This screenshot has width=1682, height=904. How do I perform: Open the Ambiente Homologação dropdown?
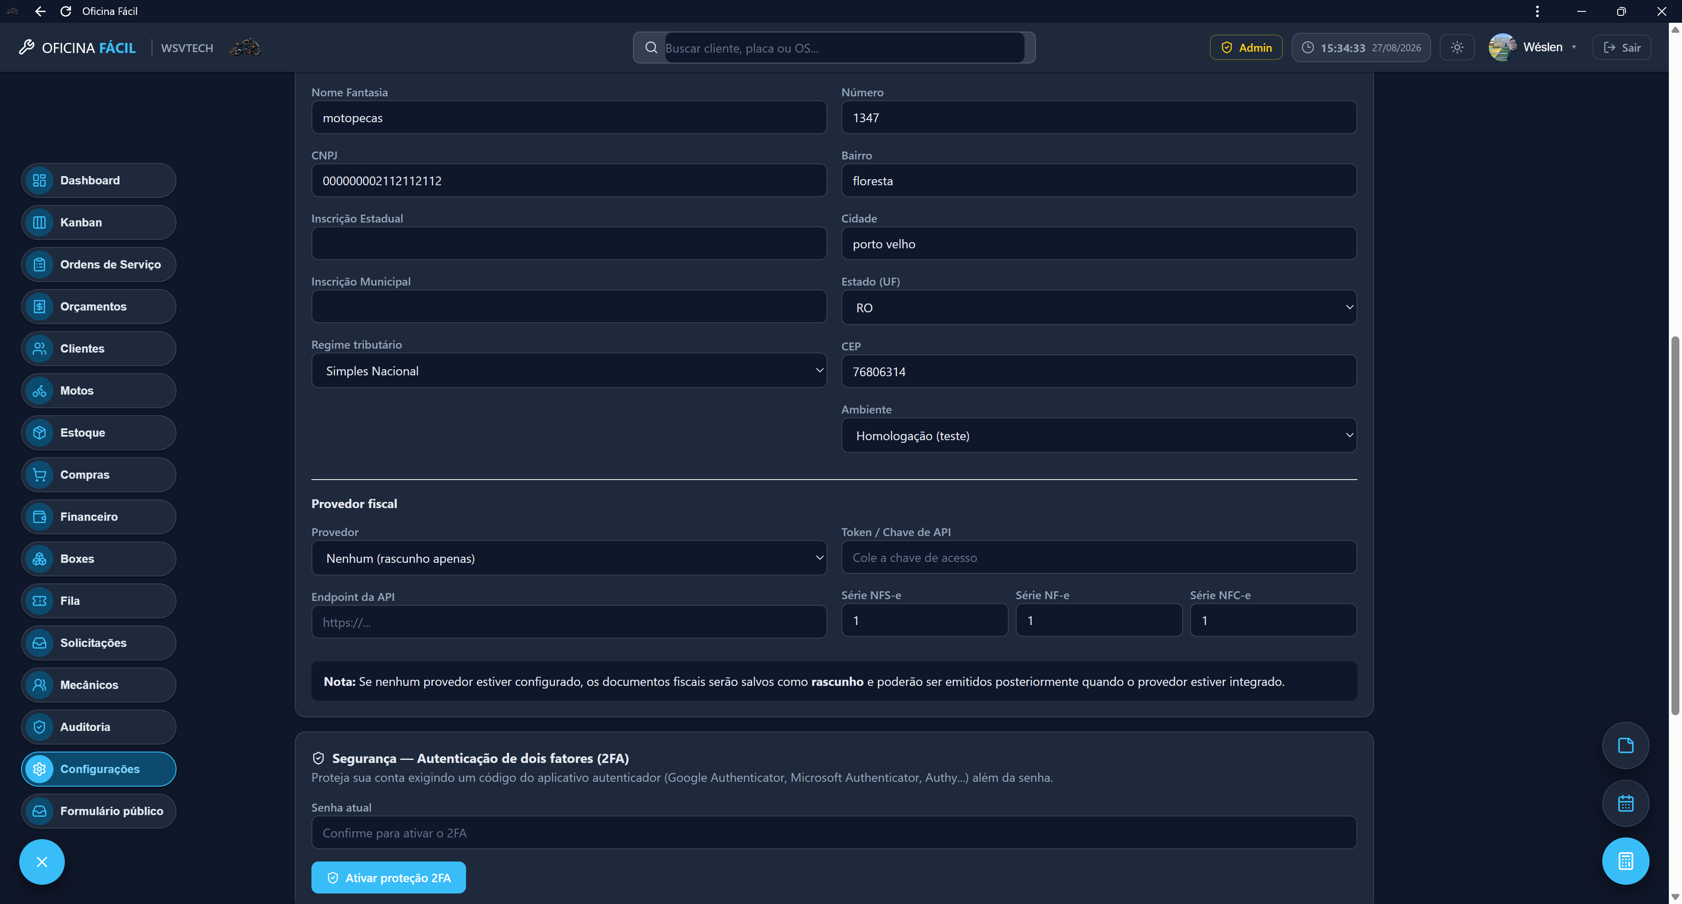pos(1099,435)
